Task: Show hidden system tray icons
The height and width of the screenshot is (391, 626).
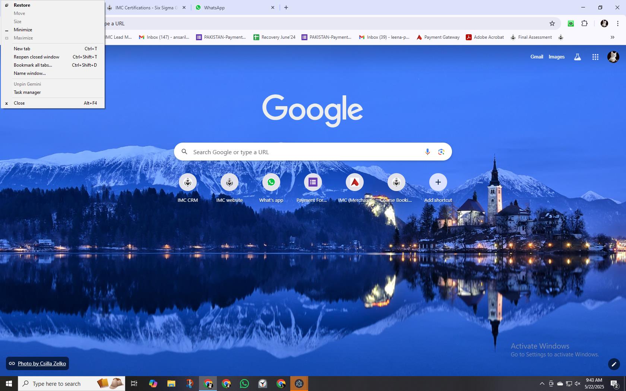Action: click(x=542, y=384)
